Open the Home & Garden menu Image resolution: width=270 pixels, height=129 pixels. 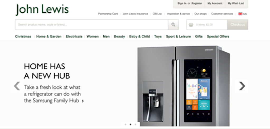click(x=49, y=37)
